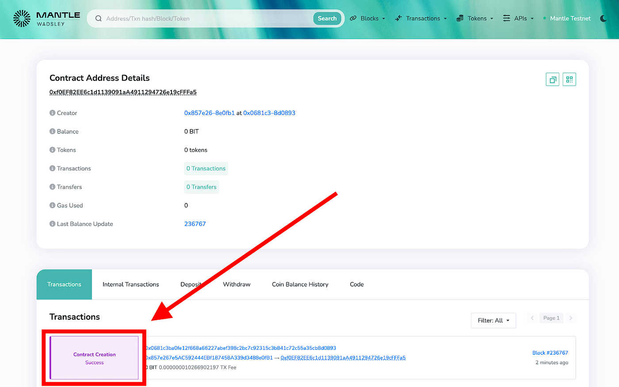Click the 0 tokens value
This screenshot has width=619, height=387.
coord(196,150)
